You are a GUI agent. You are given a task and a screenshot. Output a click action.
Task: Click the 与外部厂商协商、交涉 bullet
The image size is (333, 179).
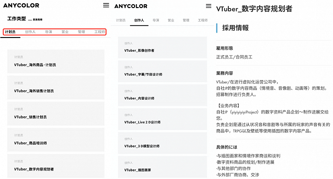238,175
